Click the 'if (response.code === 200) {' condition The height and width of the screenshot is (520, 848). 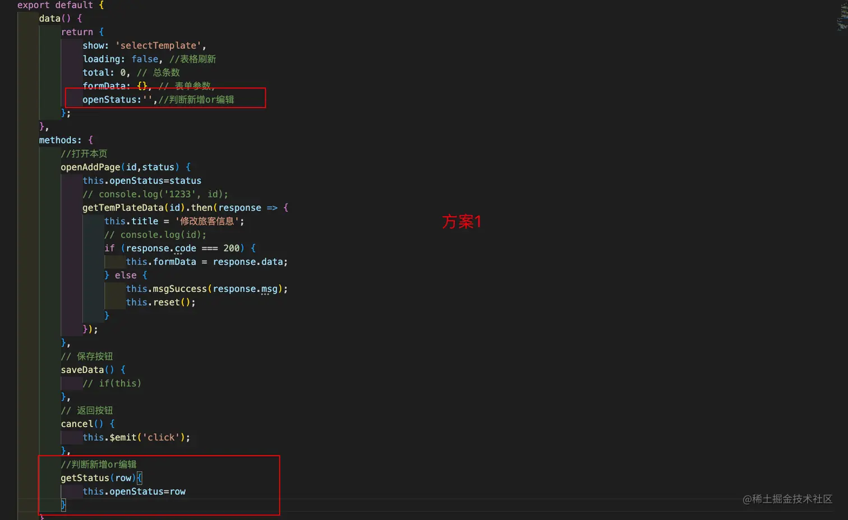[180, 248]
